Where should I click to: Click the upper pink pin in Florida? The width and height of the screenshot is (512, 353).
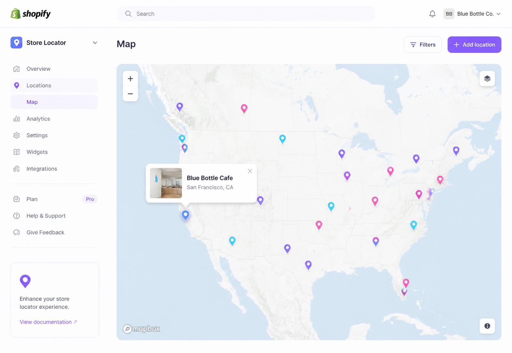[406, 283]
